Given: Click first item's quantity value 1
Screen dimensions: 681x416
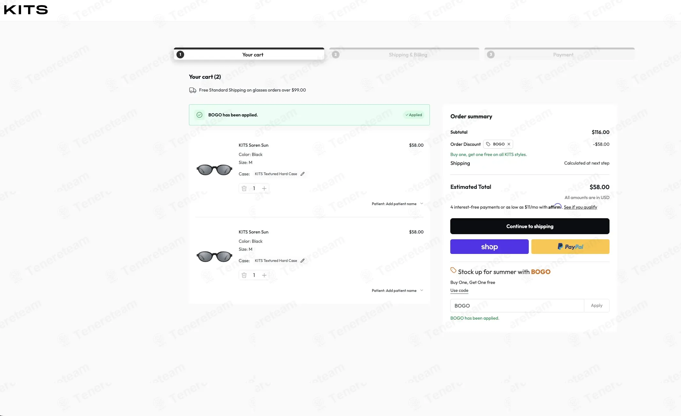Looking at the screenshot, I should 254,189.
